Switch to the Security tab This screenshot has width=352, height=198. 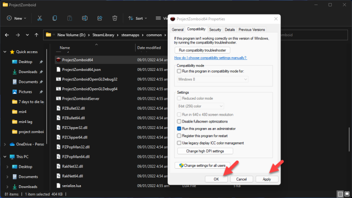pyautogui.click(x=215, y=30)
